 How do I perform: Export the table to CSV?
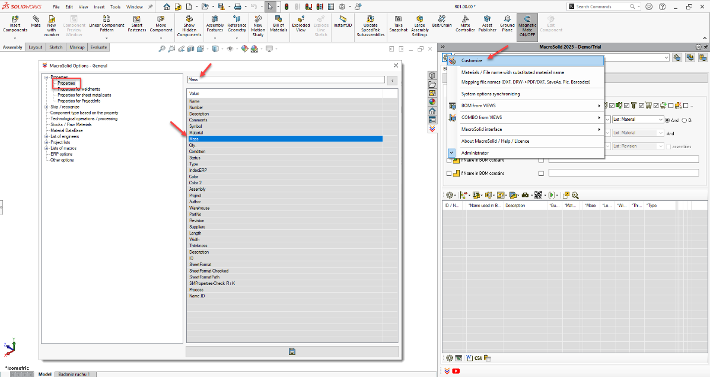coord(478,358)
